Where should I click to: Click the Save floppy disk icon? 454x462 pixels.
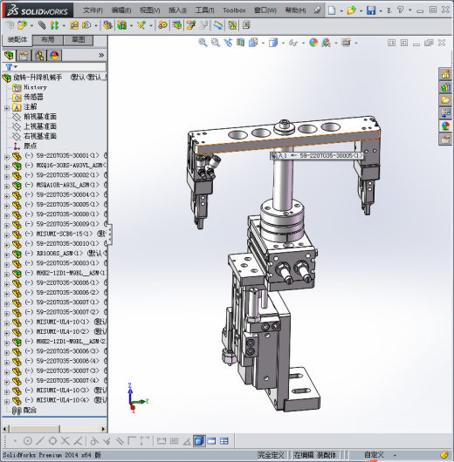coord(371,10)
